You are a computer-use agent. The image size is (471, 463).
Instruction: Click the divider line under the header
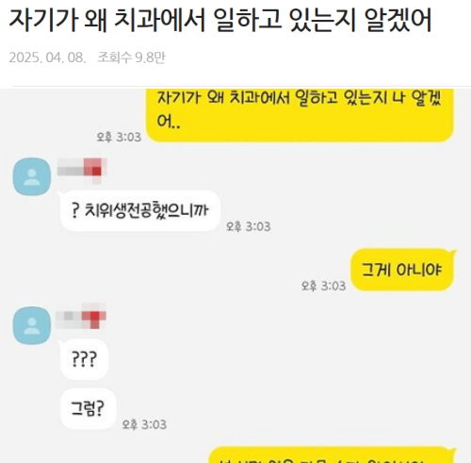242,86
